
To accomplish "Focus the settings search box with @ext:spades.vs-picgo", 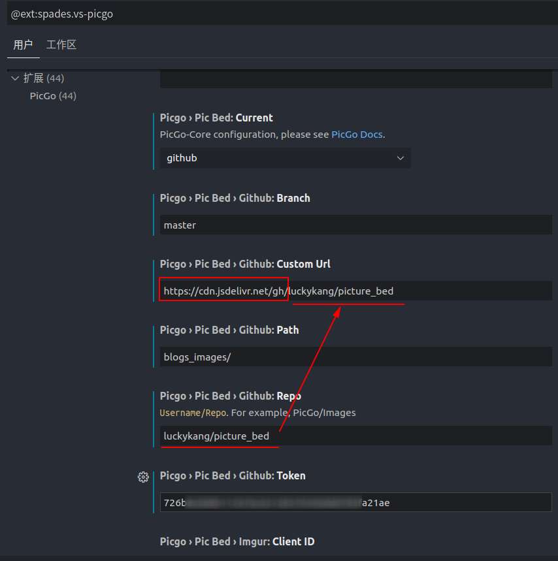I will (x=282, y=14).
